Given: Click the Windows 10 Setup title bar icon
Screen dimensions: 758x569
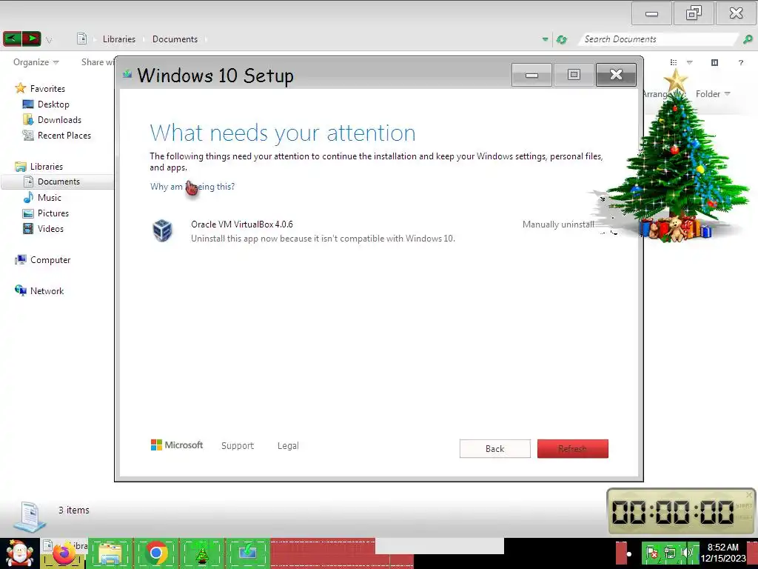Looking at the screenshot, I should (127, 74).
